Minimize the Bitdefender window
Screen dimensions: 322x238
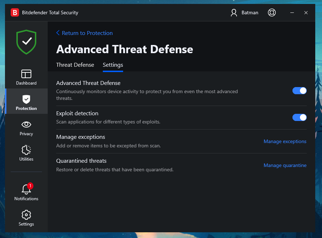tap(292, 12)
